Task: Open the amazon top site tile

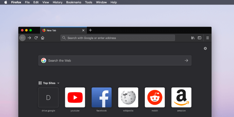Action: [181, 97]
